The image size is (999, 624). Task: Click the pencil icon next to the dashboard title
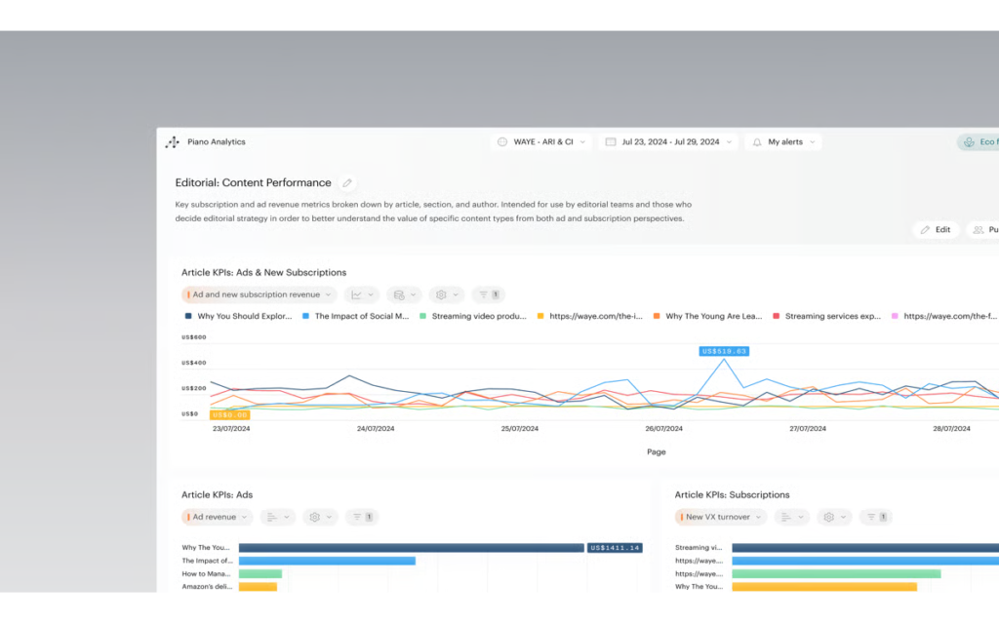[347, 182]
